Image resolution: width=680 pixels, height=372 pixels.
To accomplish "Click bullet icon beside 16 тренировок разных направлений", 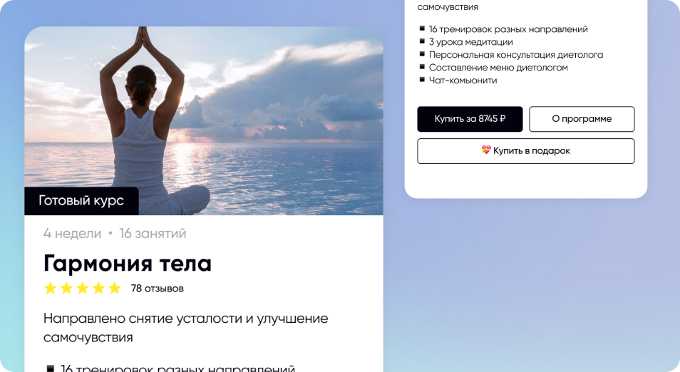I will click(422, 29).
